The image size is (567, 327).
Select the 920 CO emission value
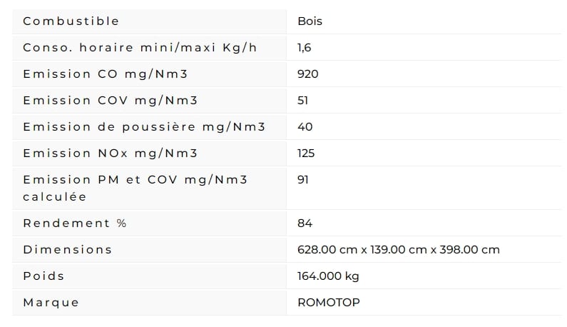307,74
